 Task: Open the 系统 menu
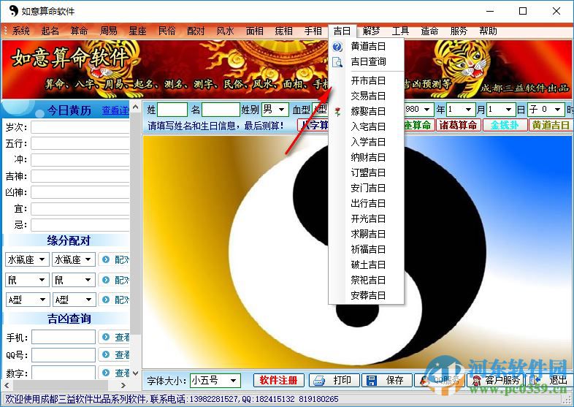[x=21, y=31]
